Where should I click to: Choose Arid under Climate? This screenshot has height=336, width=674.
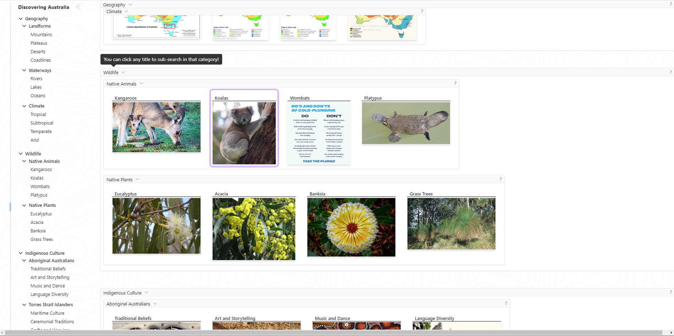point(35,140)
